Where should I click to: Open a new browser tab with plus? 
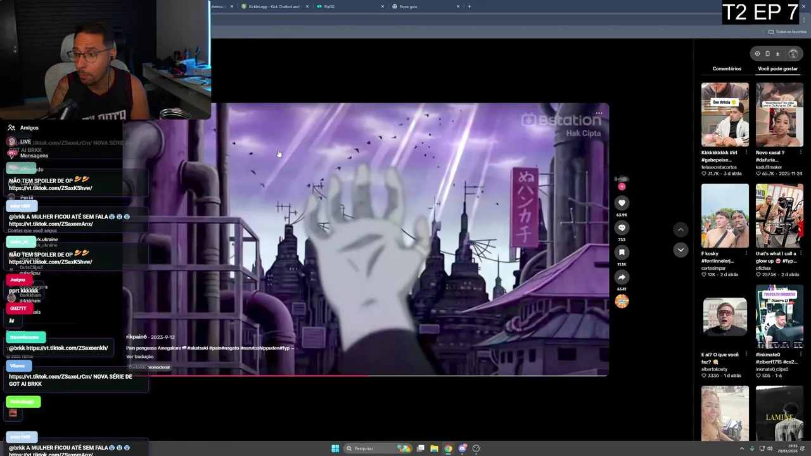point(469,6)
